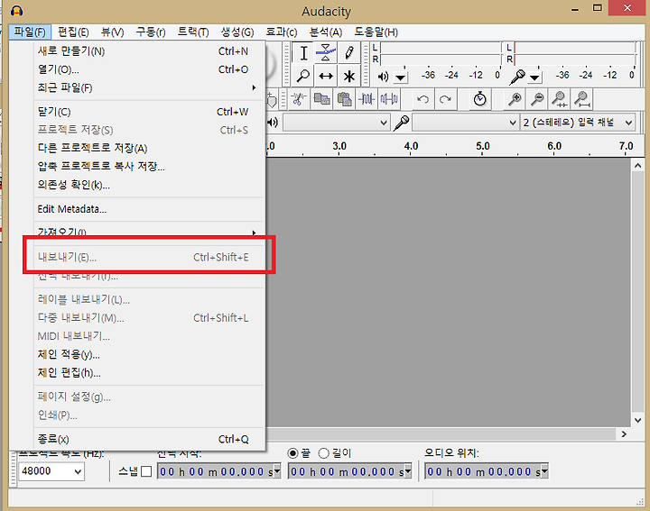The image size is (650, 511).
Task: Click the Silence audio icon
Action: pyautogui.click(x=389, y=99)
